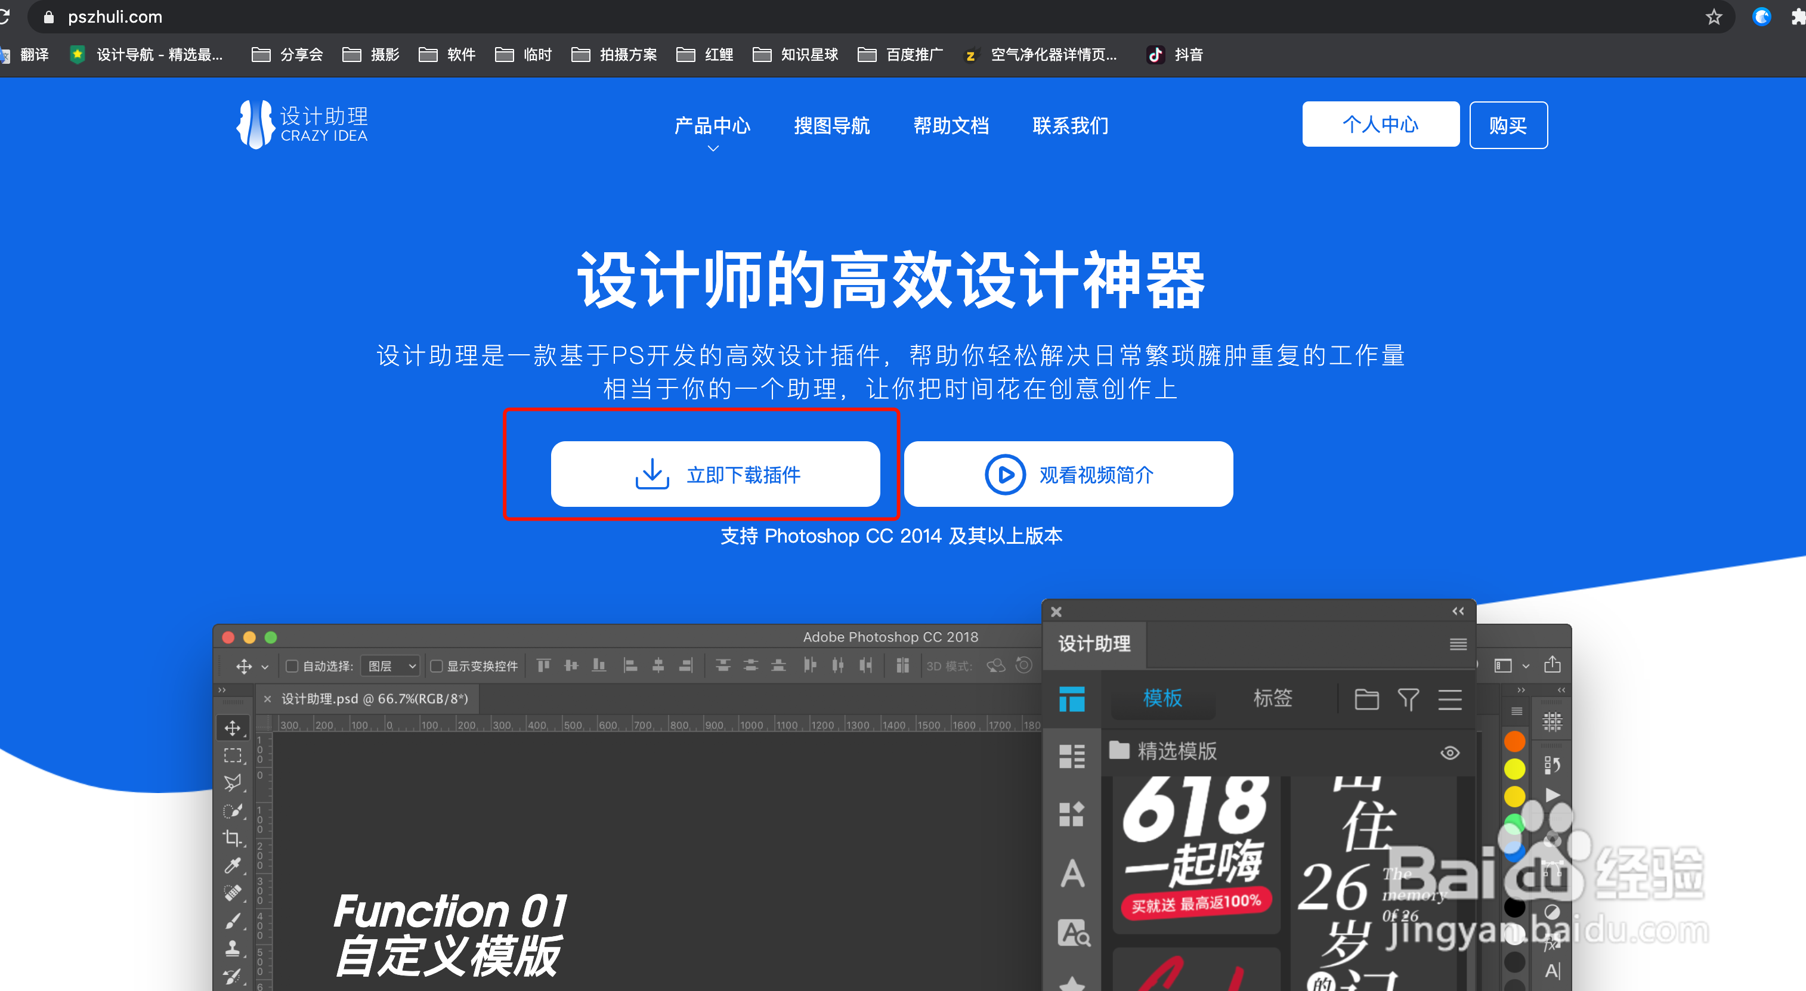The width and height of the screenshot is (1806, 991).
Task: Click the play Actions panel icon
Action: [x=1552, y=795]
